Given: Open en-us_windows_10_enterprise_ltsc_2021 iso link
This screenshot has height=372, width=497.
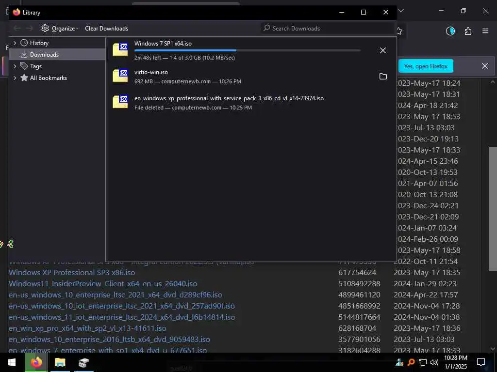Looking at the screenshot, I should 116,294.
